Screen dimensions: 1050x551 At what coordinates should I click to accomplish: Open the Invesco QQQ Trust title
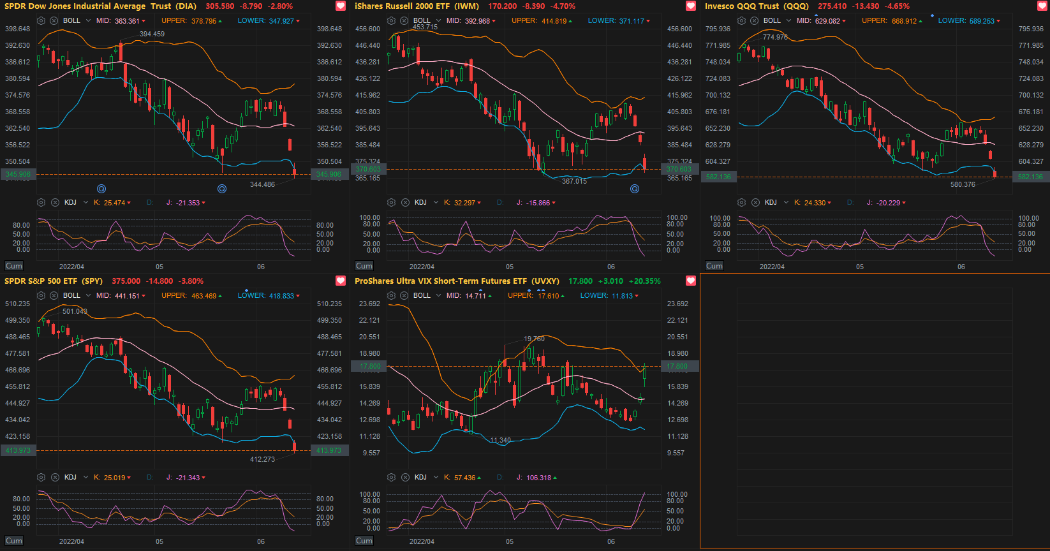[757, 6]
